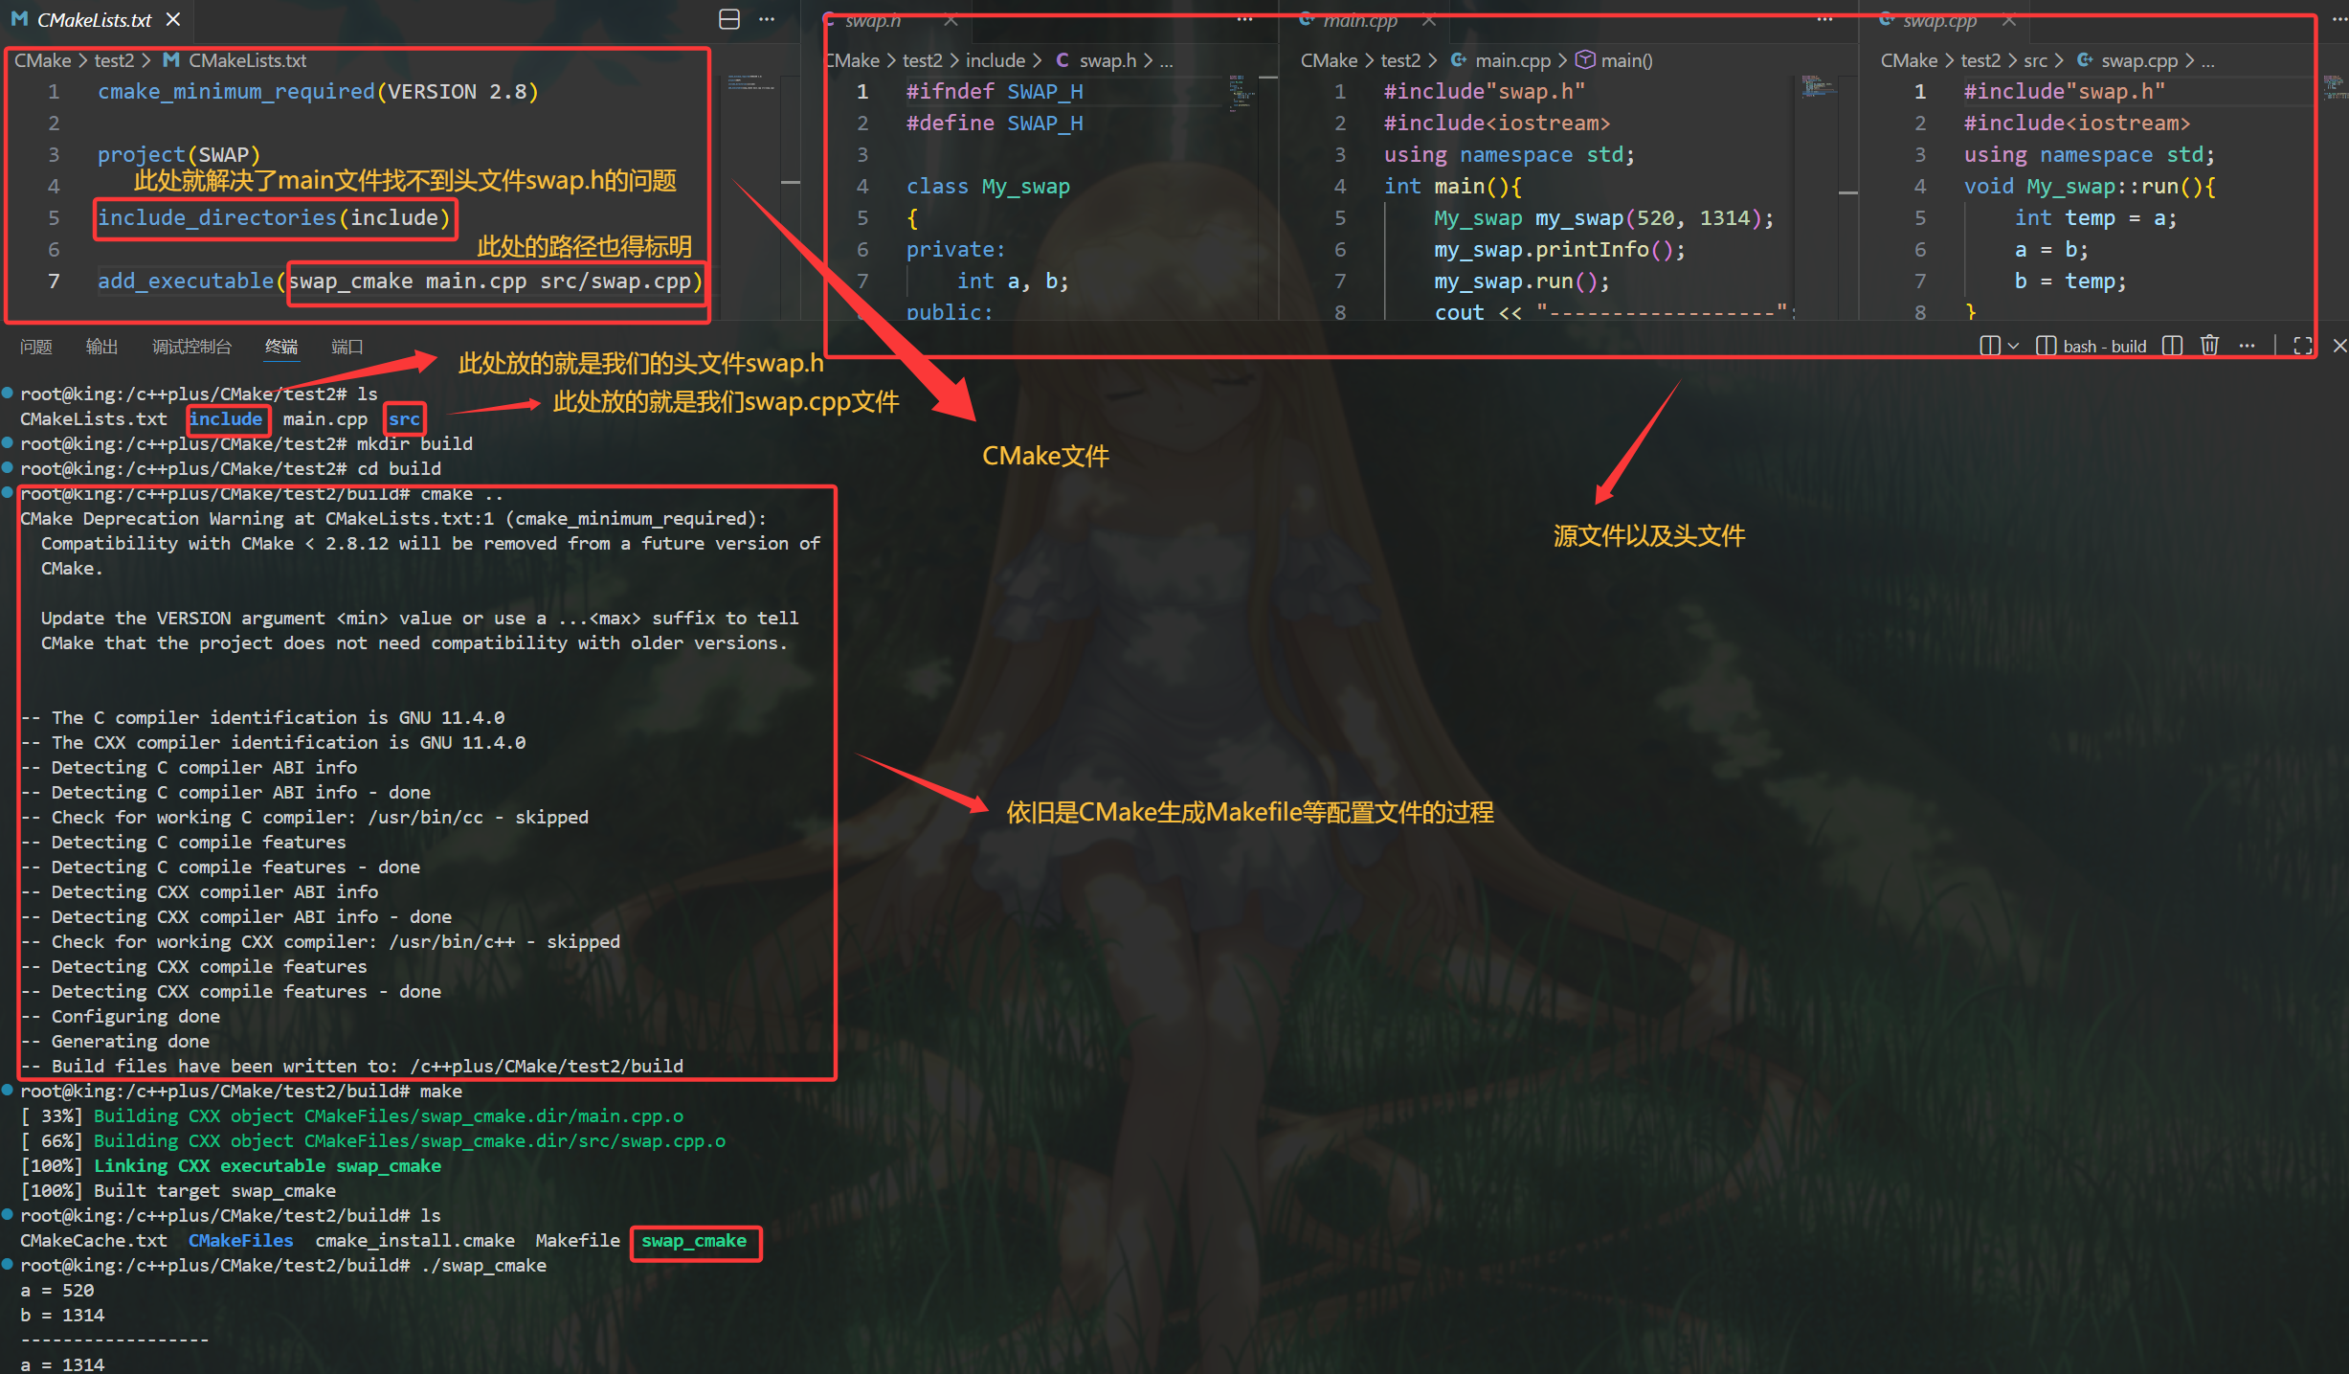The height and width of the screenshot is (1374, 2349).
Task: Select the 端口 panel tab
Action: tap(347, 347)
